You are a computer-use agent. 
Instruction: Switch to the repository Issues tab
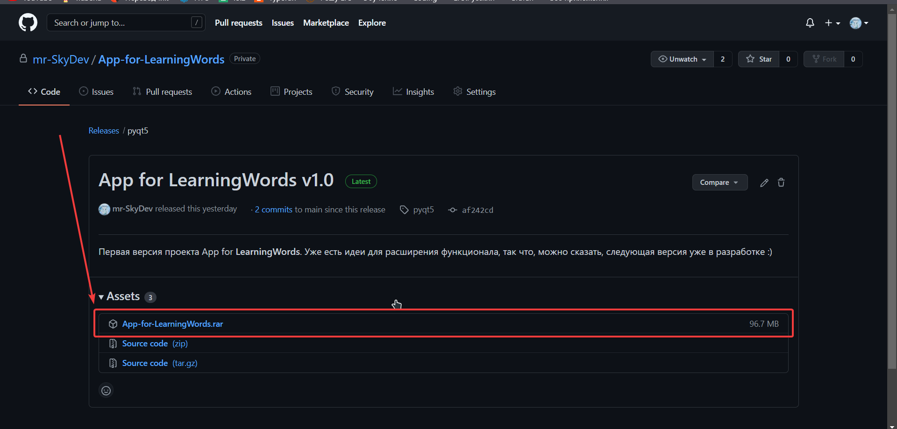click(x=96, y=92)
